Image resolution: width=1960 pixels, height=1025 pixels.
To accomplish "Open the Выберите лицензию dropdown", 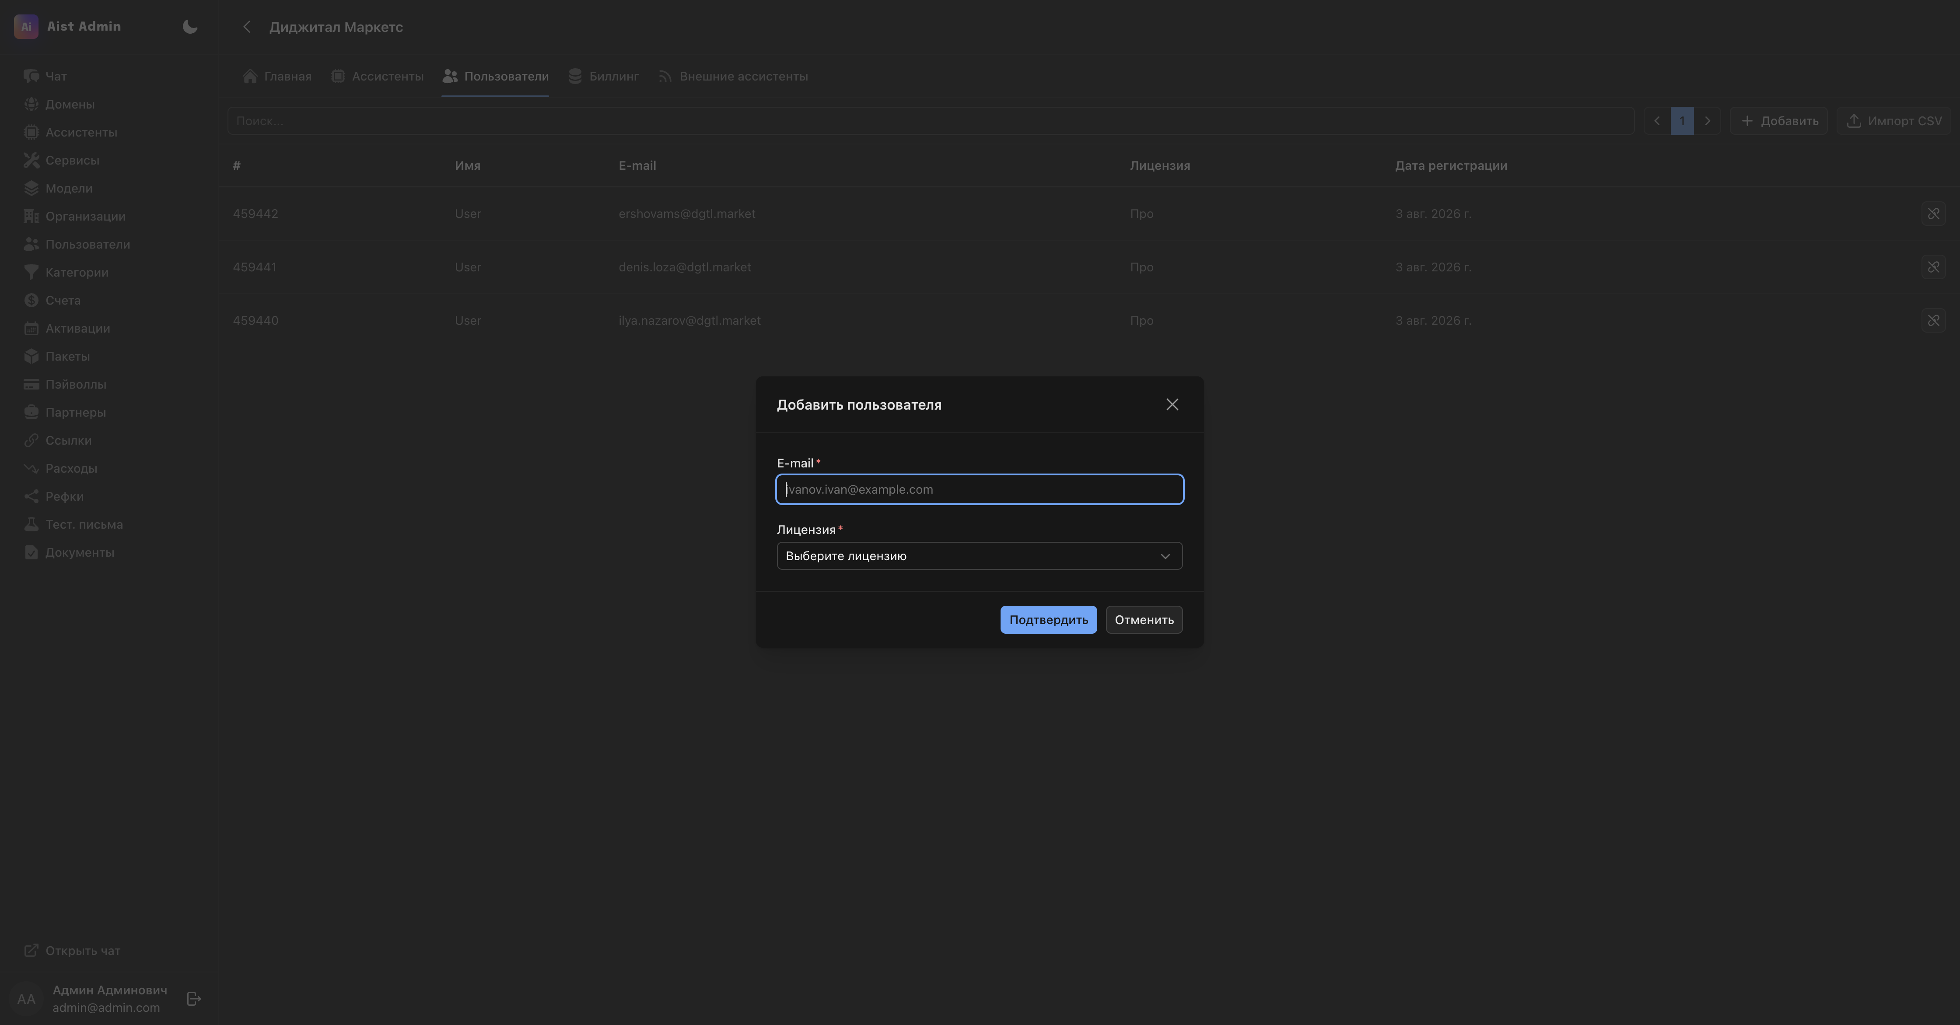I will point(979,556).
